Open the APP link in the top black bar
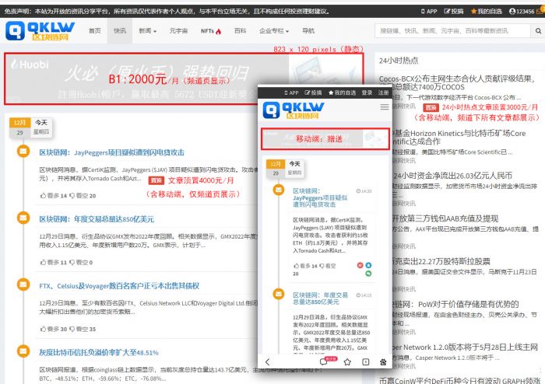The image size is (545, 384). [429, 11]
